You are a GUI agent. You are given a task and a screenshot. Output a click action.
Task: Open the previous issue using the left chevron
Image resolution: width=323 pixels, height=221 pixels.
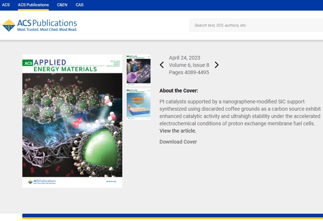point(162,65)
